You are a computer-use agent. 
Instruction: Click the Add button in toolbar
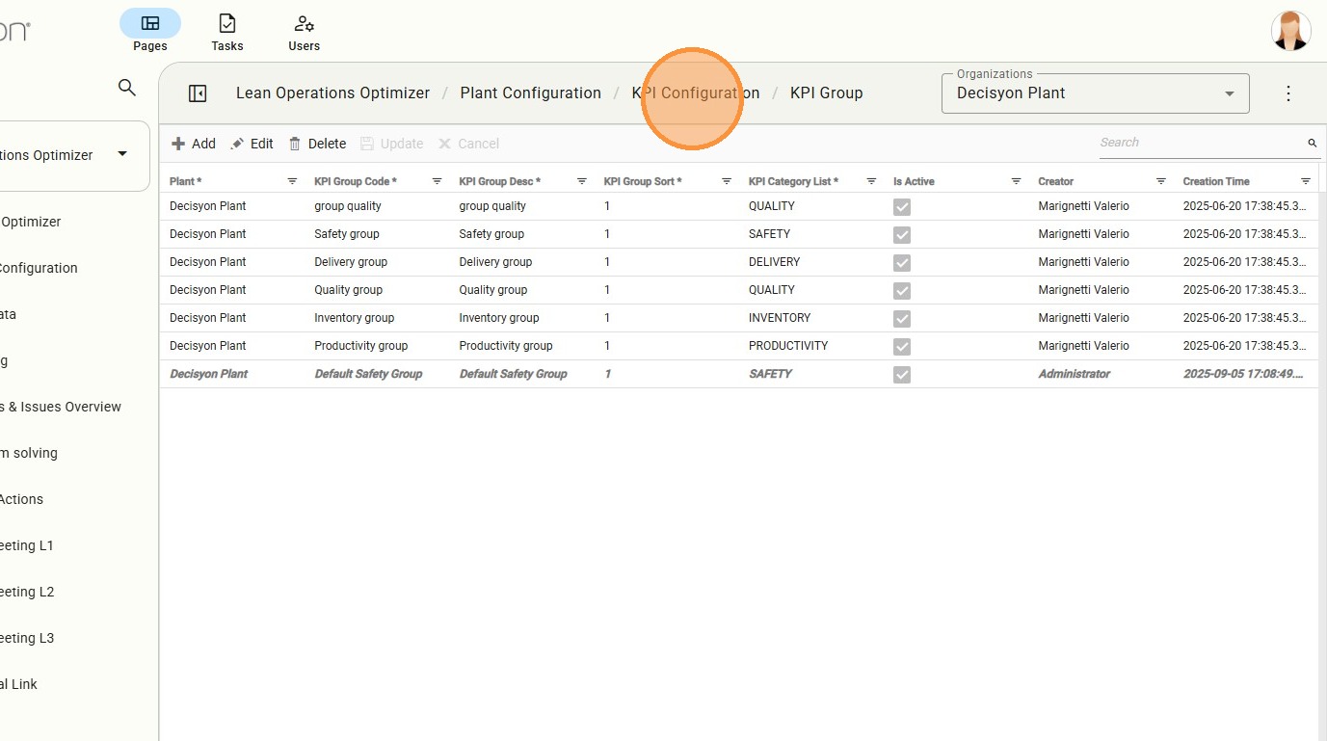pos(194,144)
